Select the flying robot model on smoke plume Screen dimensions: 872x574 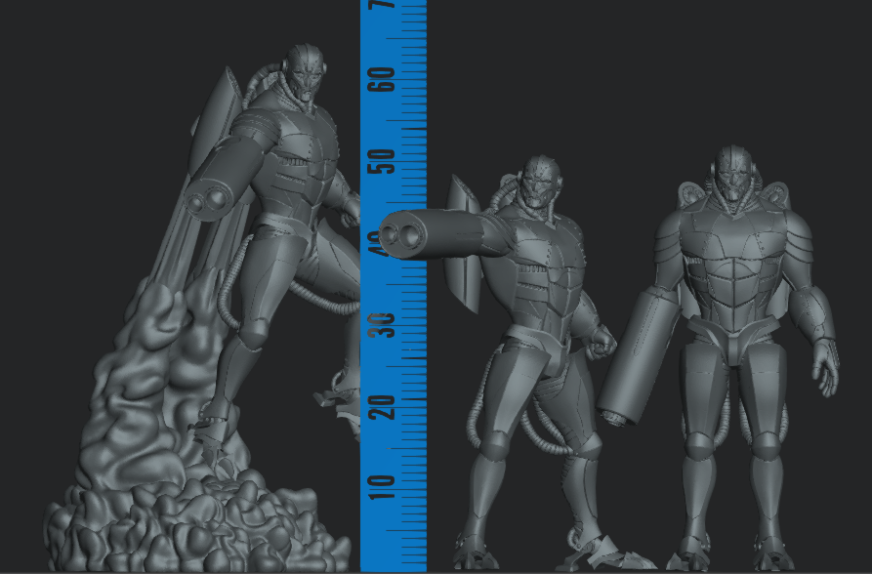click(203, 308)
